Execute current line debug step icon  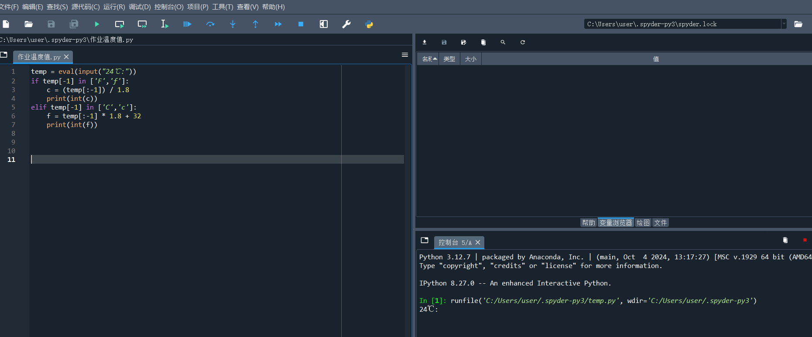(x=210, y=24)
